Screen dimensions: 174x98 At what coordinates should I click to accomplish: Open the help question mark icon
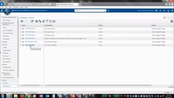pos(172,11)
